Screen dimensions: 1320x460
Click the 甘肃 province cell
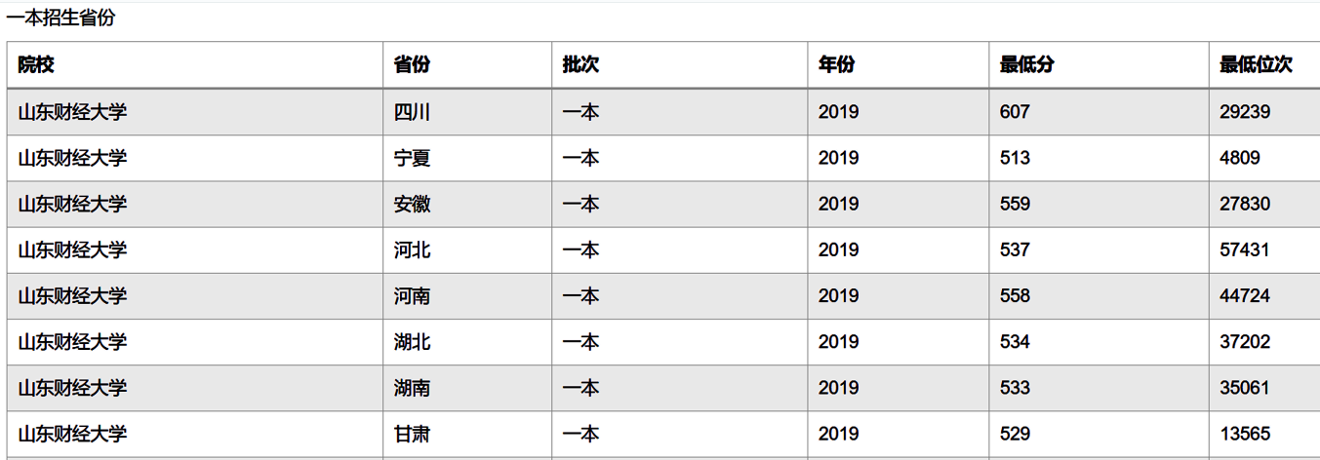[466, 434]
